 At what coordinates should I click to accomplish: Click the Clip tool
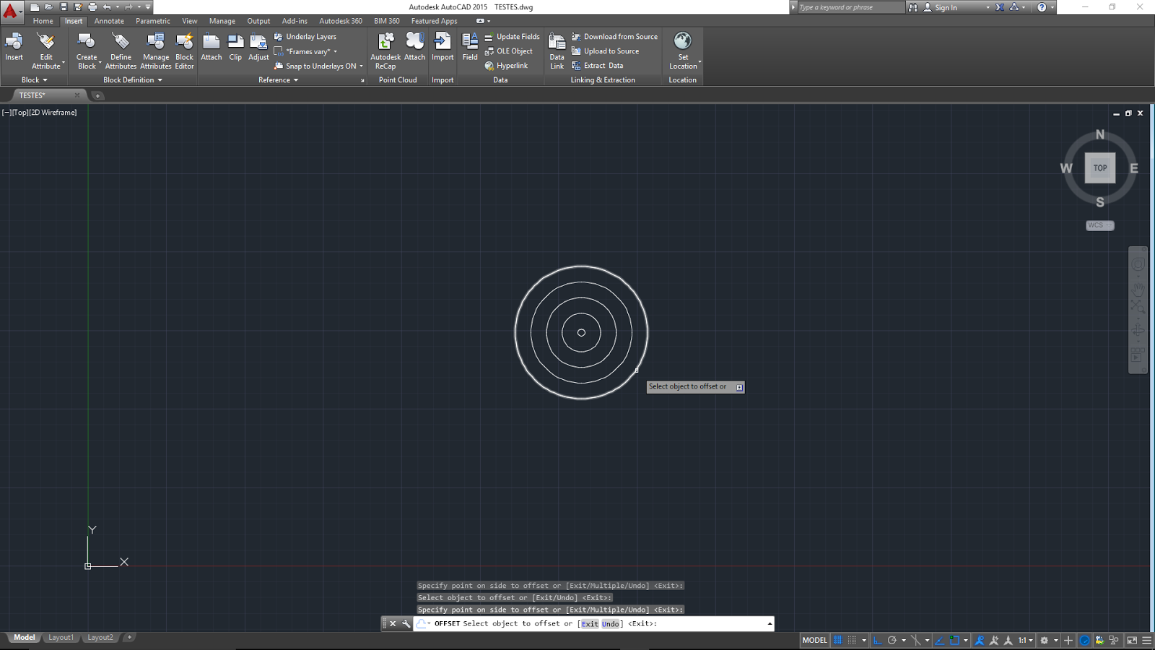click(x=235, y=47)
